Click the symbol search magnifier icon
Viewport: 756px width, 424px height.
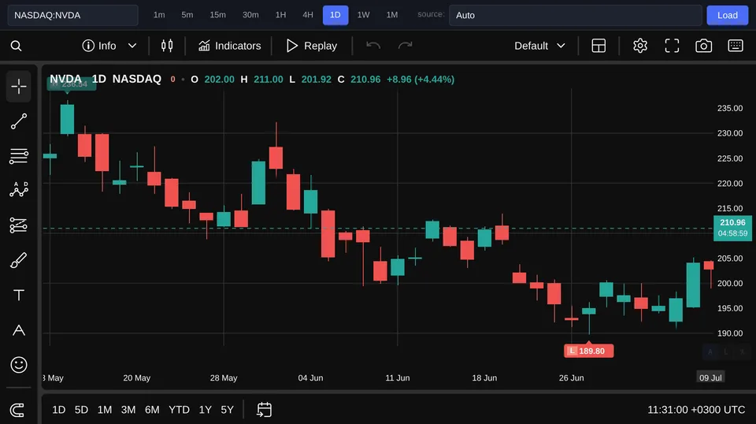[16, 46]
